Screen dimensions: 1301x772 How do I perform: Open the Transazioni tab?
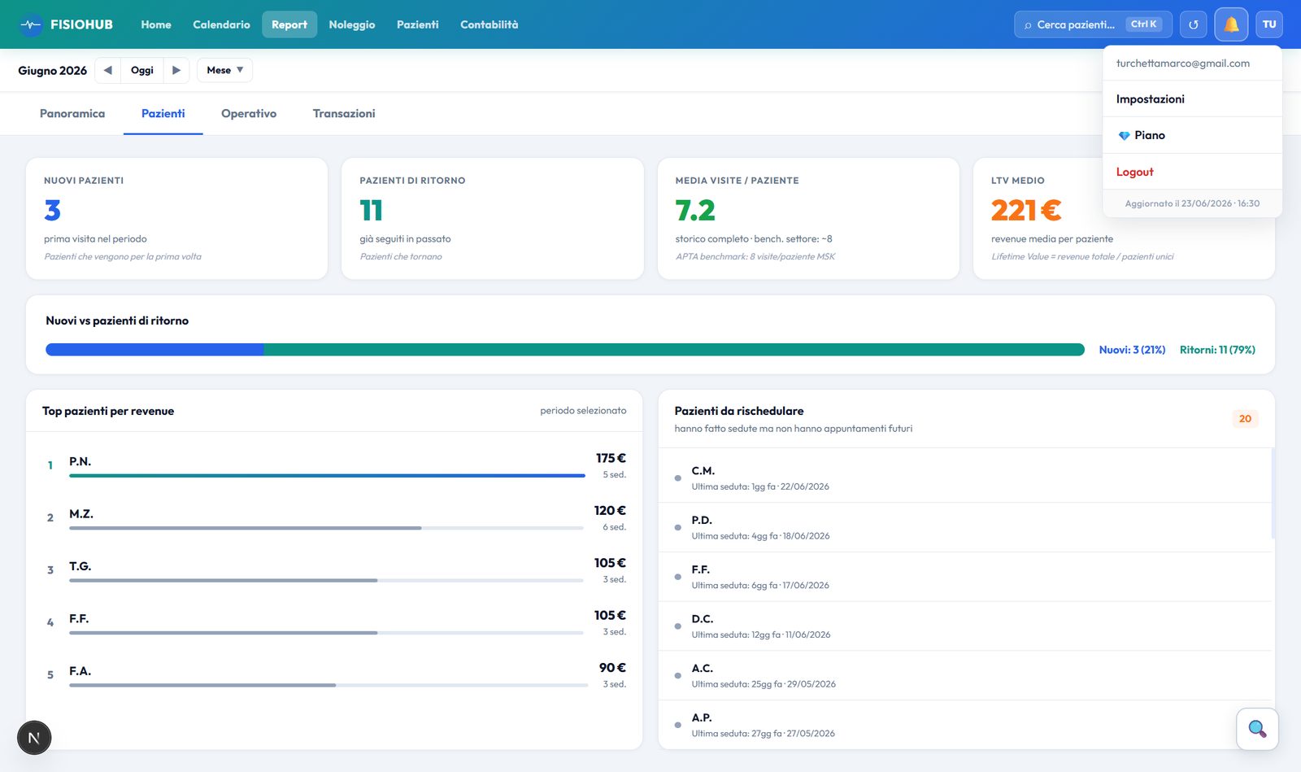(x=344, y=114)
